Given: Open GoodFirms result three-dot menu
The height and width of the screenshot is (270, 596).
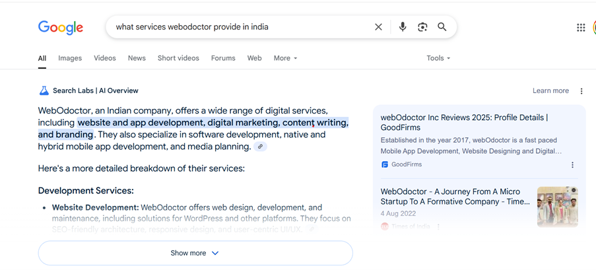Looking at the screenshot, I should 572,165.
